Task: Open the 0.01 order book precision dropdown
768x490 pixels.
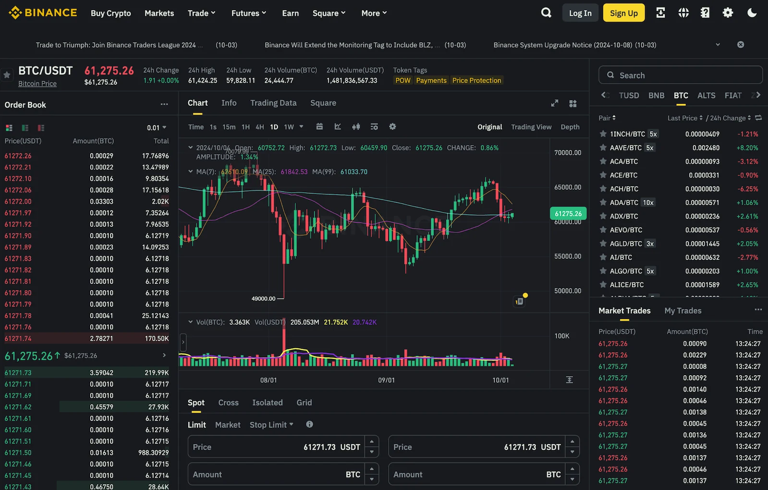Action: pyautogui.click(x=157, y=128)
